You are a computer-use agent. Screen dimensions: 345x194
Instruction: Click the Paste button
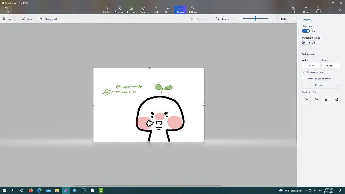(293, 10)
